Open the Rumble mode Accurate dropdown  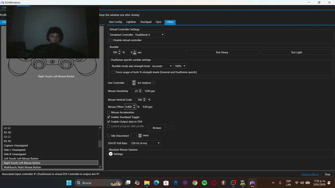click(x=162, y=66)
